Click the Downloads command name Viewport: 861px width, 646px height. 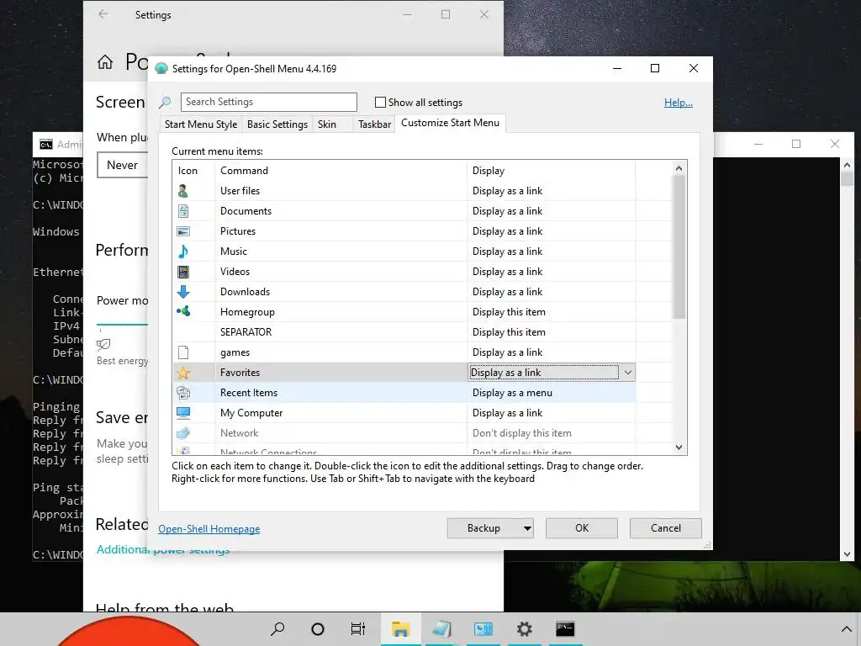coord(245,292)
